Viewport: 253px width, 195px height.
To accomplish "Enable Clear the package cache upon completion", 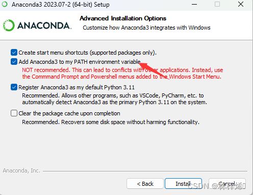I will click(14, 113).
